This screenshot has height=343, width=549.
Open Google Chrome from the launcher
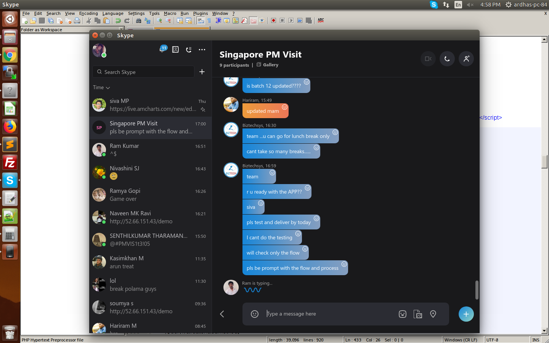tap(10, 55)
